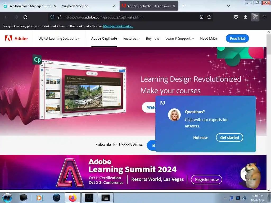Open the Buy now nav link
This screenshot has height=203, width=271.
point(152,39)
